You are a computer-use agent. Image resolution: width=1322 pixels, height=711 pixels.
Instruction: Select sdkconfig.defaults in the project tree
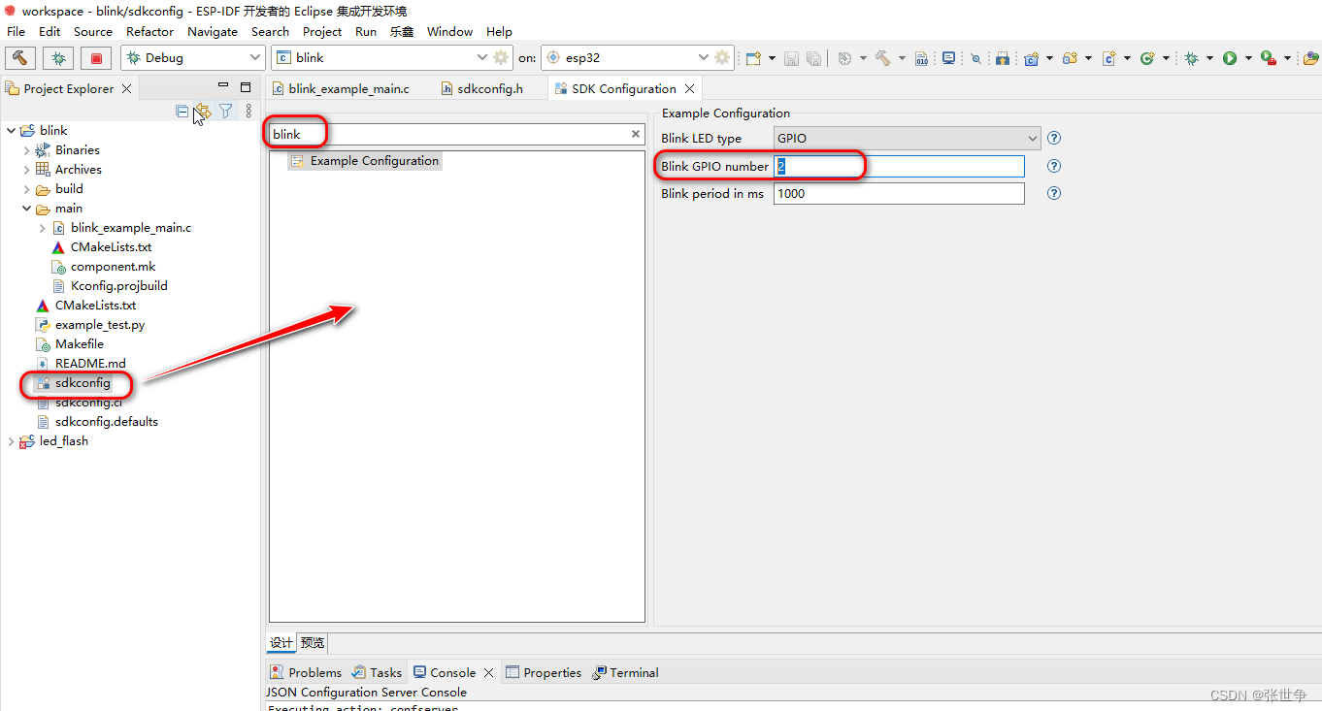tap(106, 422)
